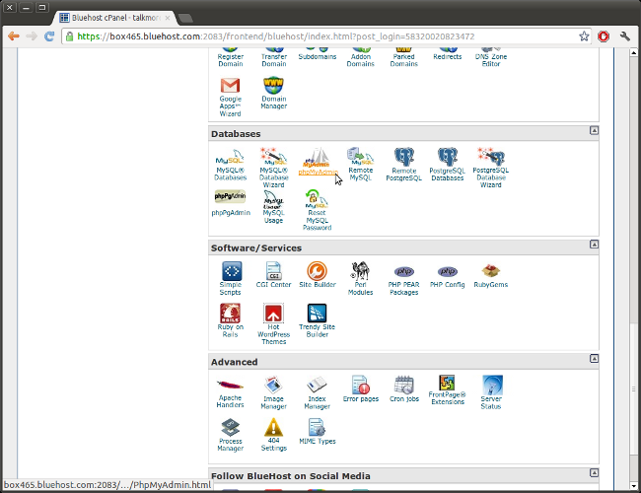Open Simple Scripts
The width and height of the screenshot is (641, 493).
pos(231,278)
